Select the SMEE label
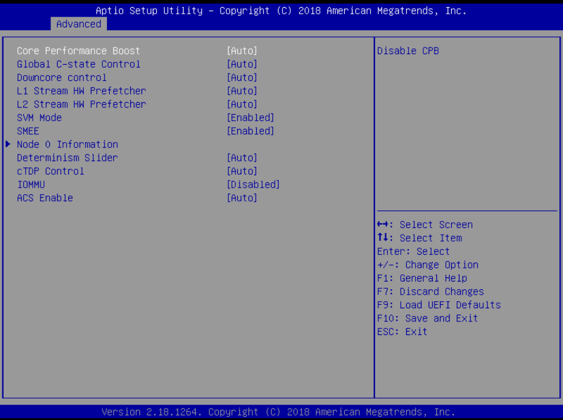 coord(28,131)
